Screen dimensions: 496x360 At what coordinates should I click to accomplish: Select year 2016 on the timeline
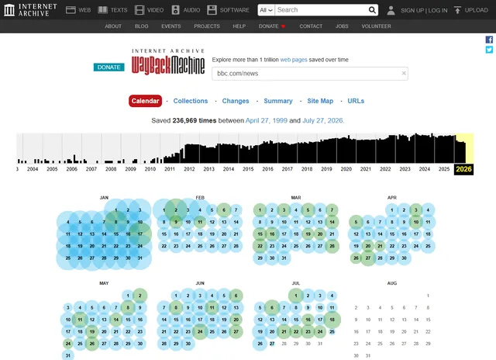coord(267,169)
